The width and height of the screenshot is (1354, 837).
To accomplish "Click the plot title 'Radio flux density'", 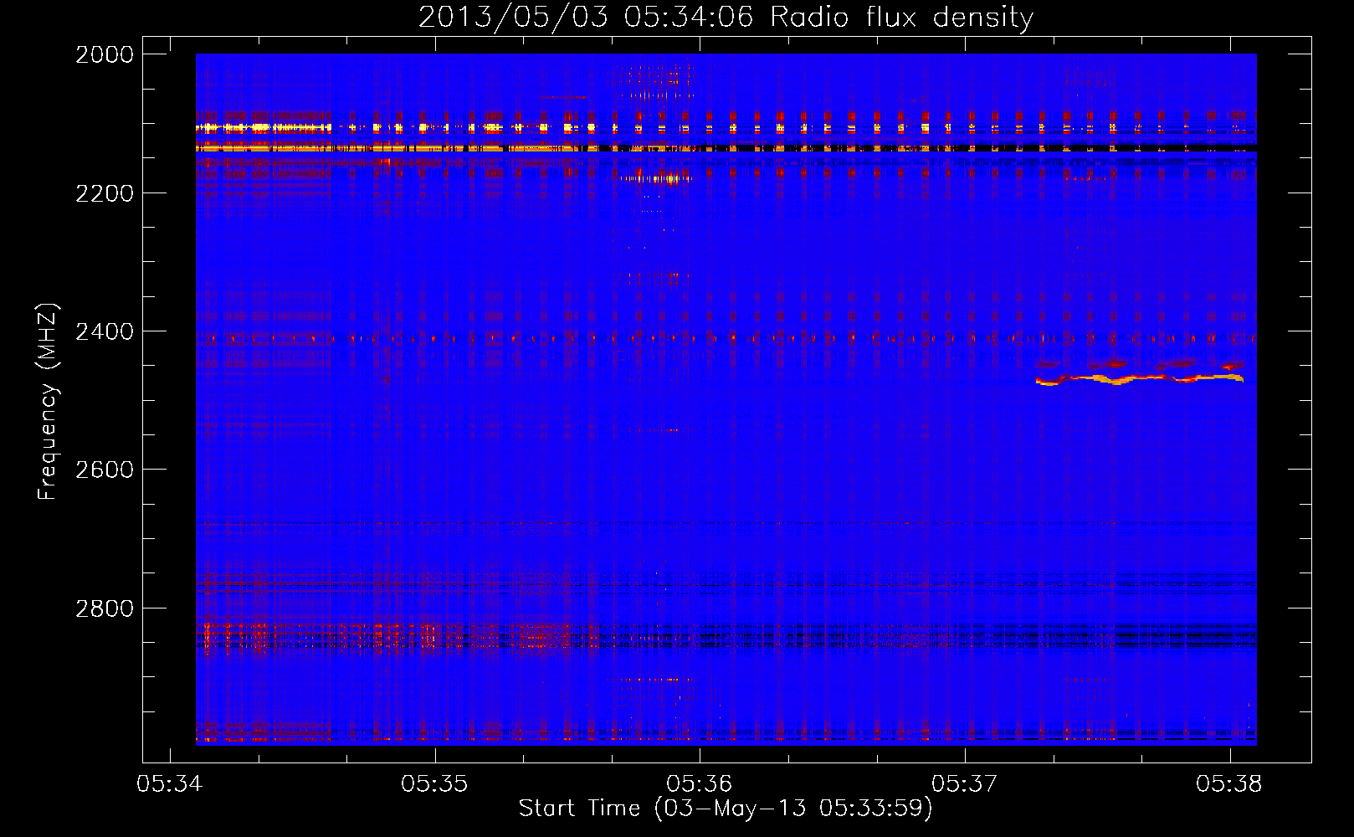I will [902, 18].
